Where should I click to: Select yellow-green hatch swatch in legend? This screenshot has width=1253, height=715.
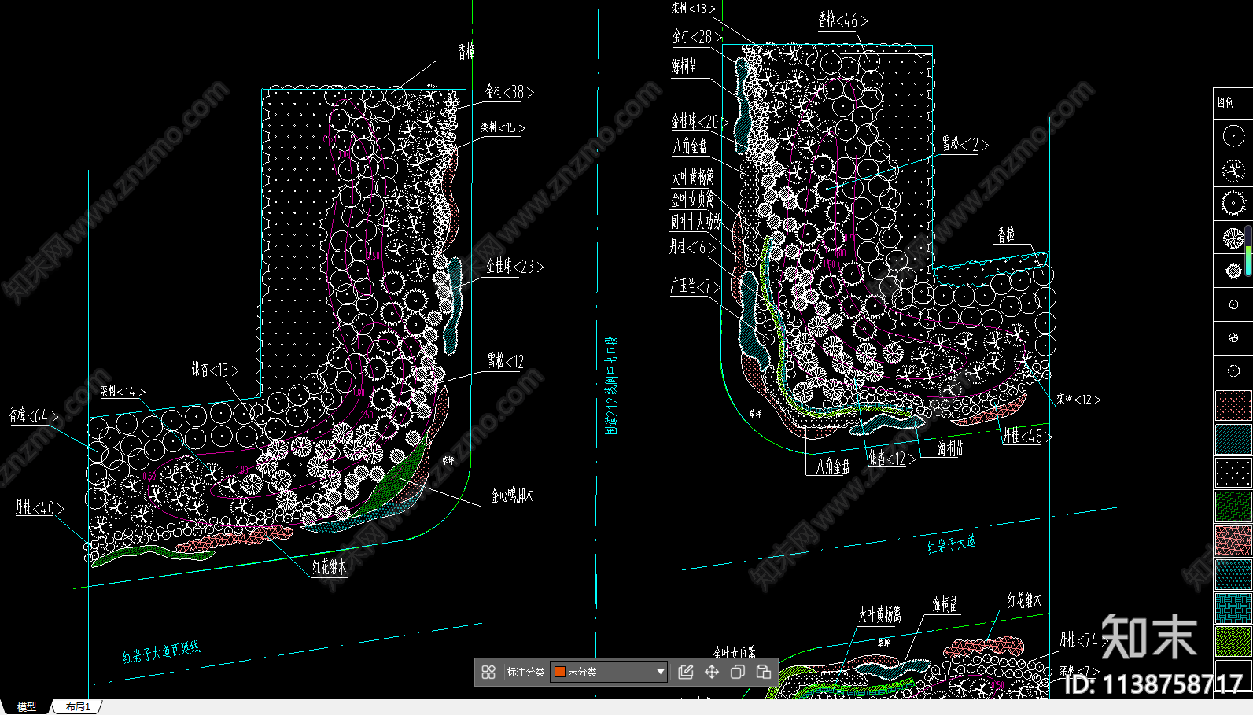click(x=1233, y=641)
